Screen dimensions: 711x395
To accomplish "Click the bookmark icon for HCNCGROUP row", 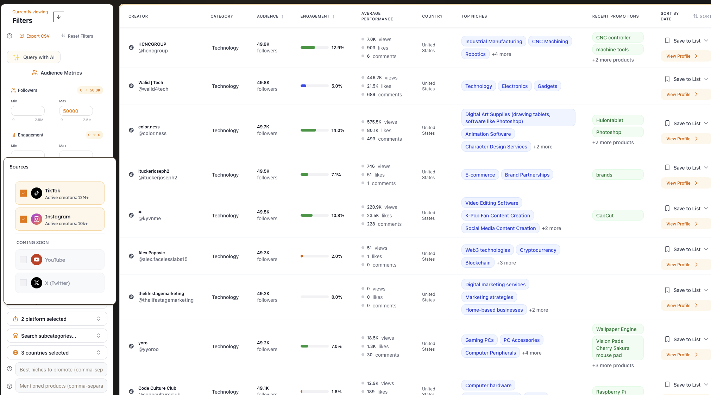I will [x=667, y=41].
